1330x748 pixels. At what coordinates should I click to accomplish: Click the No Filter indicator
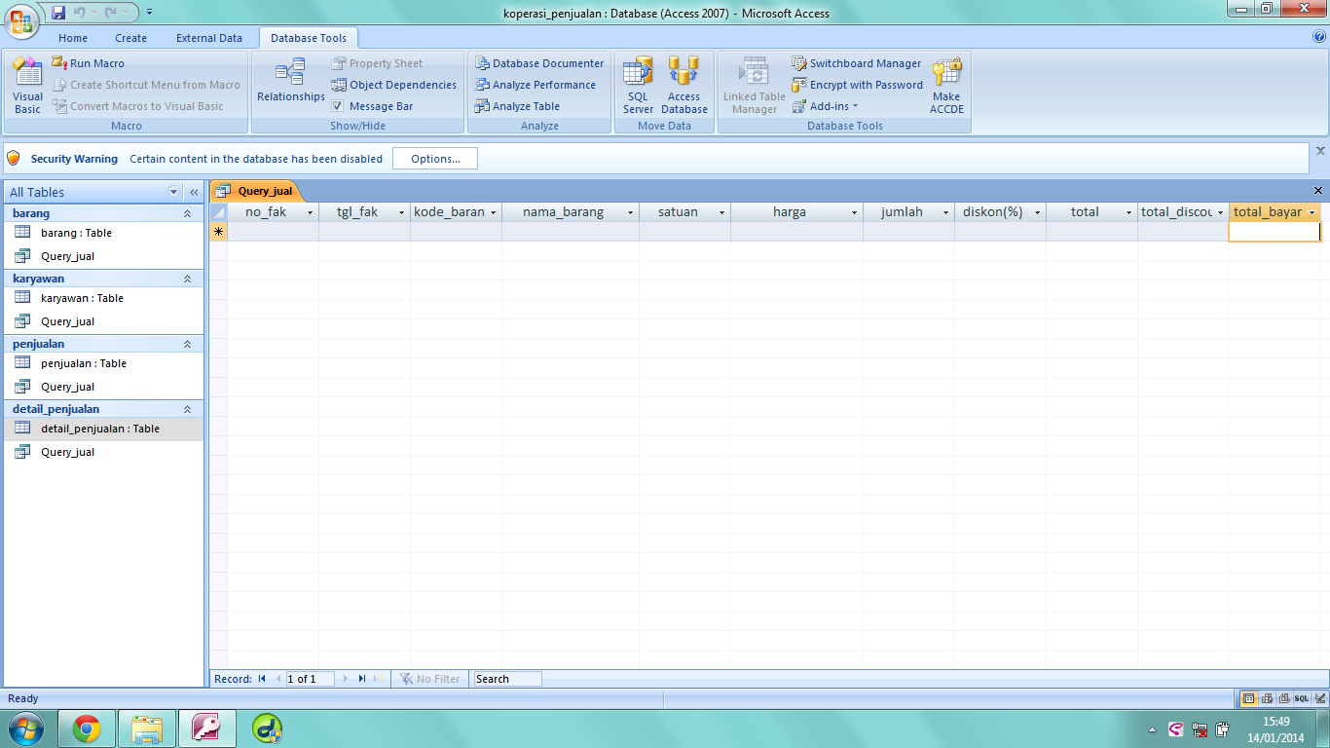coord(429,679)
